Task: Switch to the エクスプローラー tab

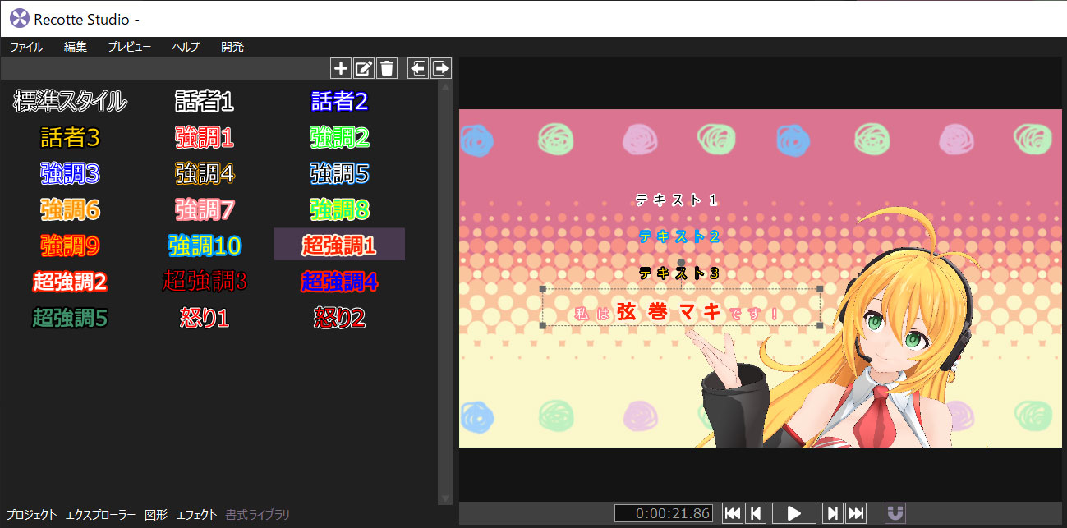Action: 100,515
